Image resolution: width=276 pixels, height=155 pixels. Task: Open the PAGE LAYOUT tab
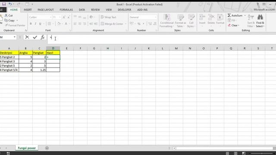coord(46,9)
